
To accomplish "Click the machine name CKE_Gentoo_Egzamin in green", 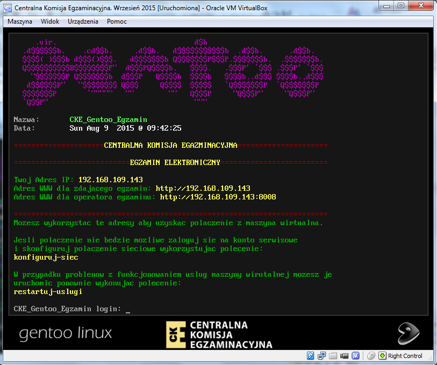I will coord(108,120).
